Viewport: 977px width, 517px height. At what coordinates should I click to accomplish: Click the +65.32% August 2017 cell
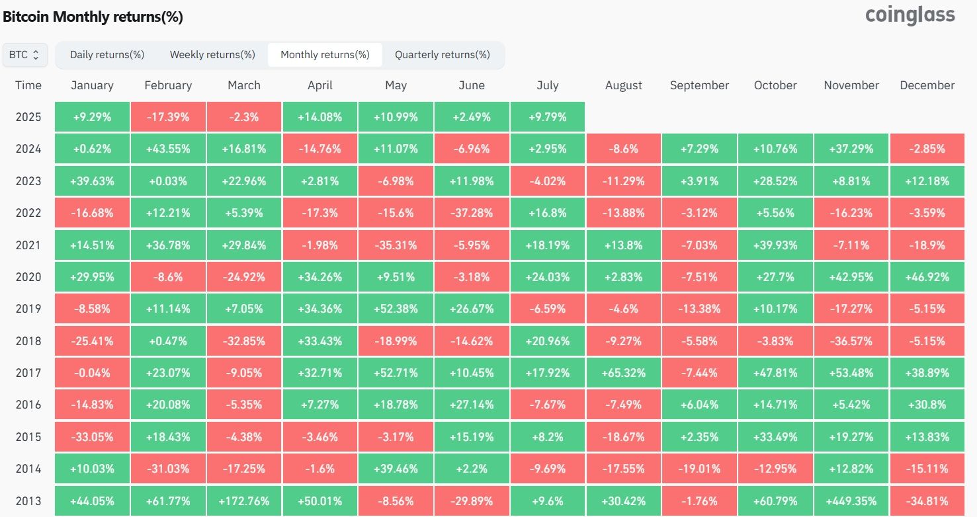point(623,372)
